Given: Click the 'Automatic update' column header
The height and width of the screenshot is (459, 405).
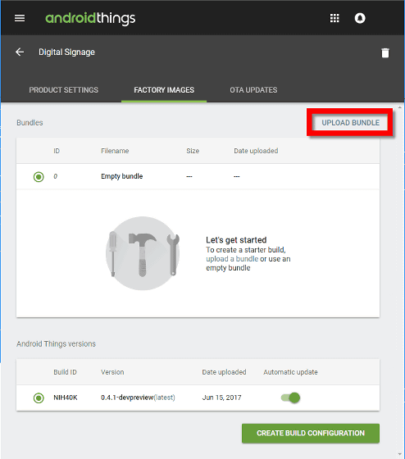Looking at the screenshot, I should point(290,372).
